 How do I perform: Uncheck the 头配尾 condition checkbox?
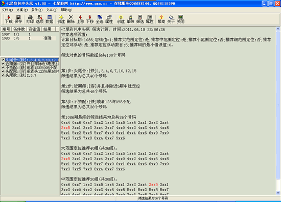(3, 71)
